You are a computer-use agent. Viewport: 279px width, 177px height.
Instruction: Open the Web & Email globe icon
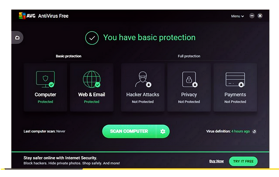(92, 79)
